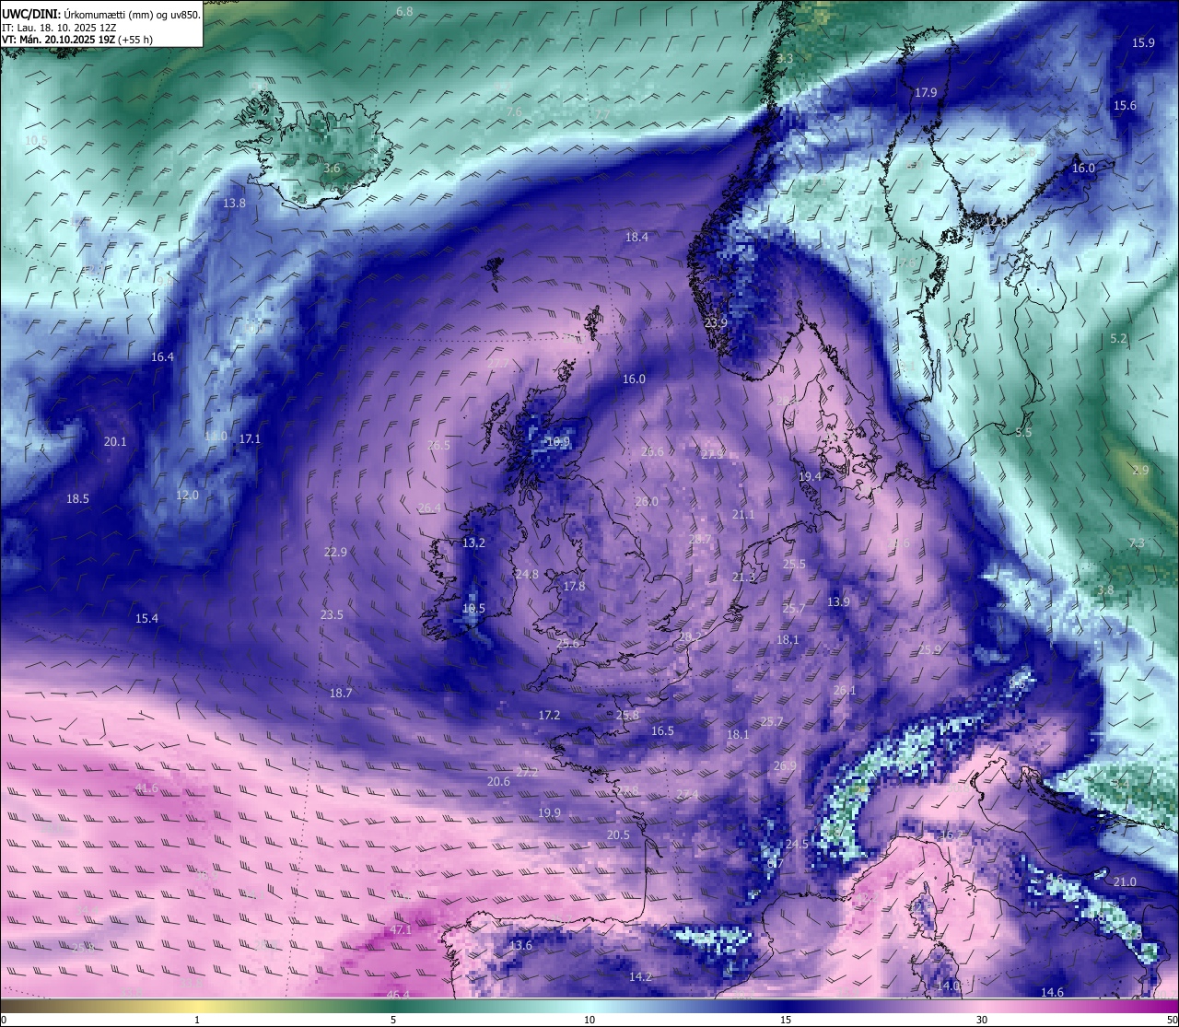Image resolution: width=1179 pixels, height=1027 pixels.
Task: Click the map value '22.9'
Action: tap(335, 552)
